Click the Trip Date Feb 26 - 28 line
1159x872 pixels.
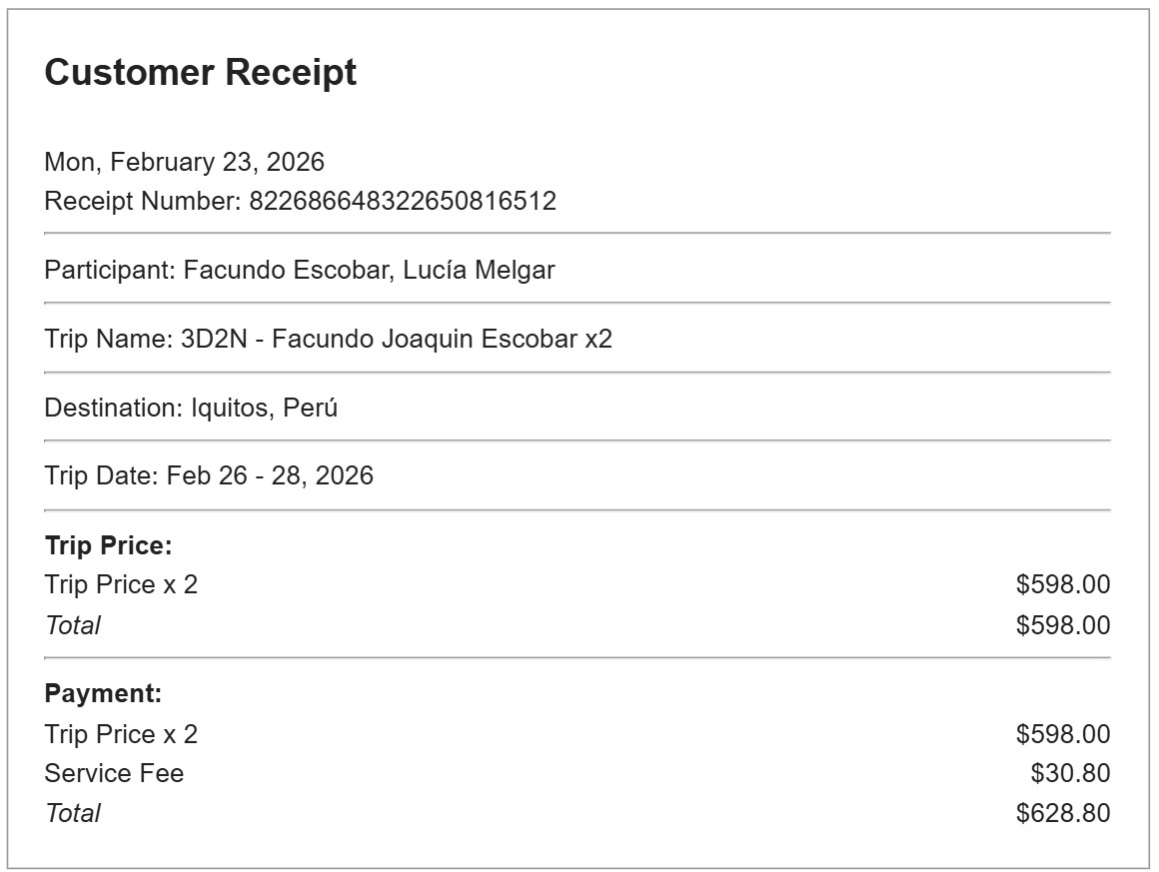point(209,475)
